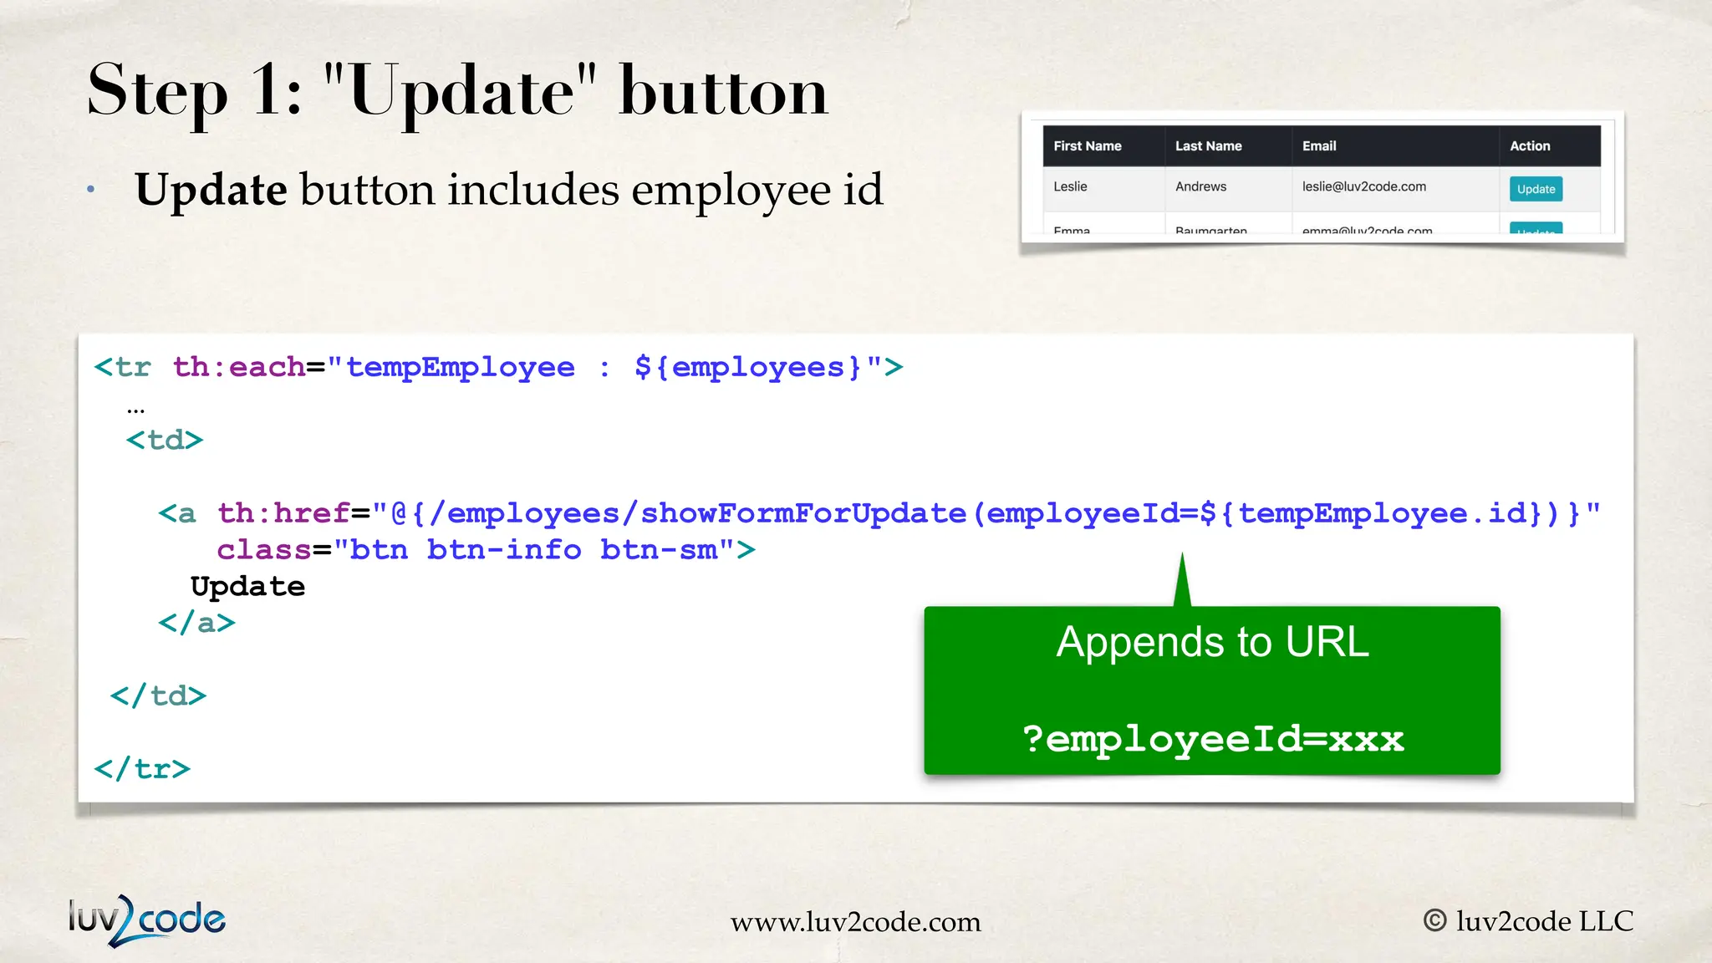
Task: Click the th:each tempEmployee code line
Action: click(498, 367)
